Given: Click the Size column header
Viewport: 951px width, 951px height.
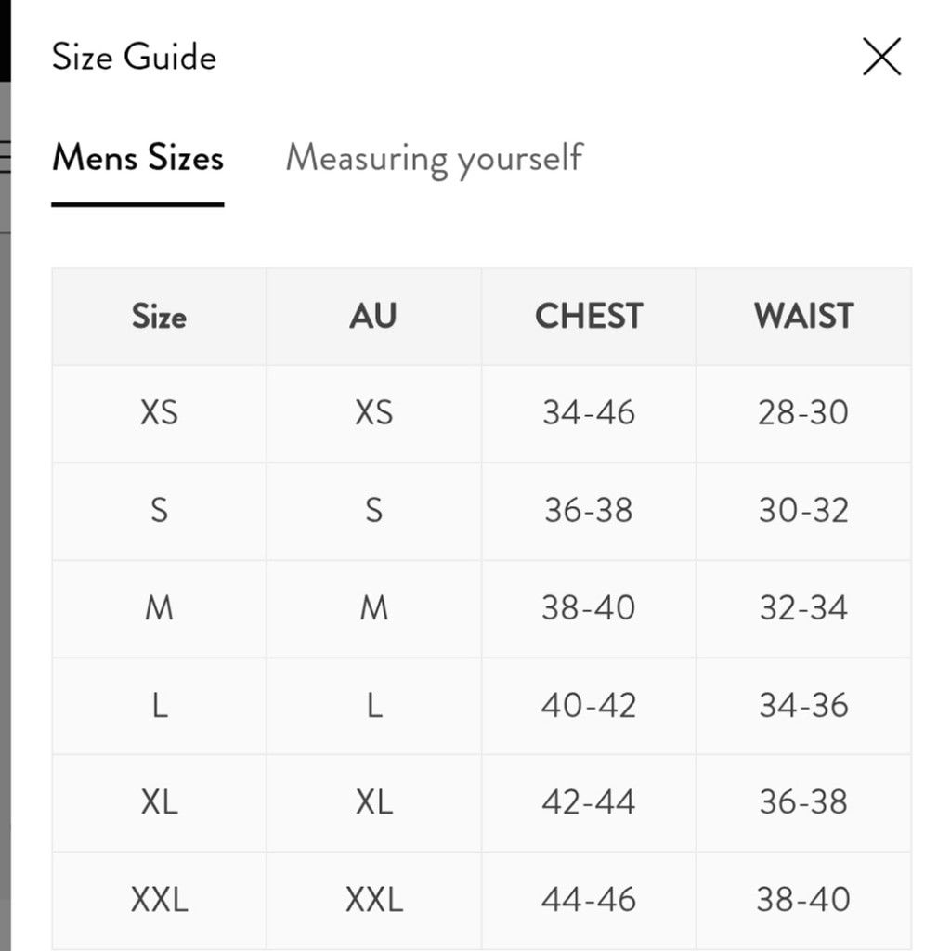Looking at the screenshot, I should pyautogui.click(x=159, y=317).
